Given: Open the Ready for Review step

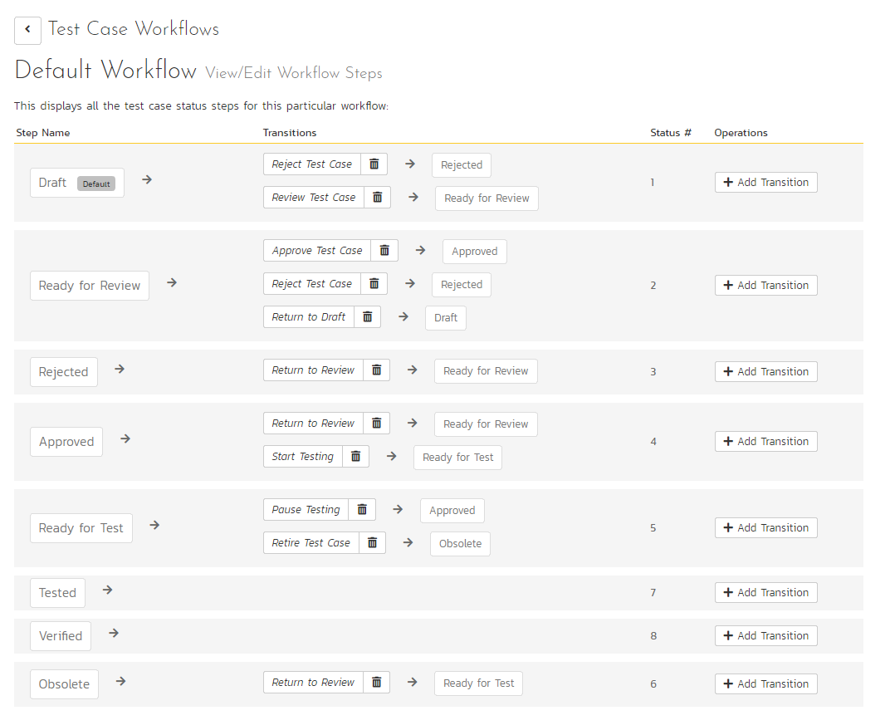Looking at the screenshot, I should tap(89, 286).
